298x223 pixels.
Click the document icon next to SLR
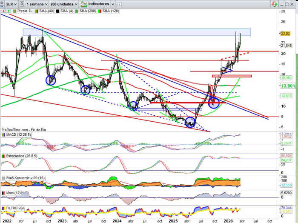(22, 3)
